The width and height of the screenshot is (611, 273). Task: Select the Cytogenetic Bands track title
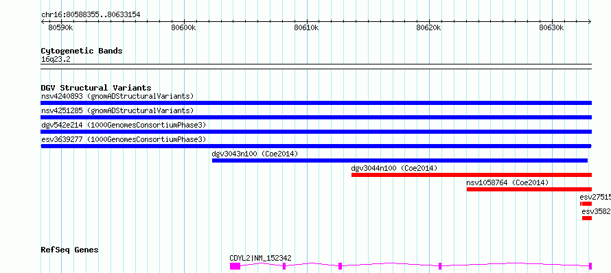coord(82,51)
